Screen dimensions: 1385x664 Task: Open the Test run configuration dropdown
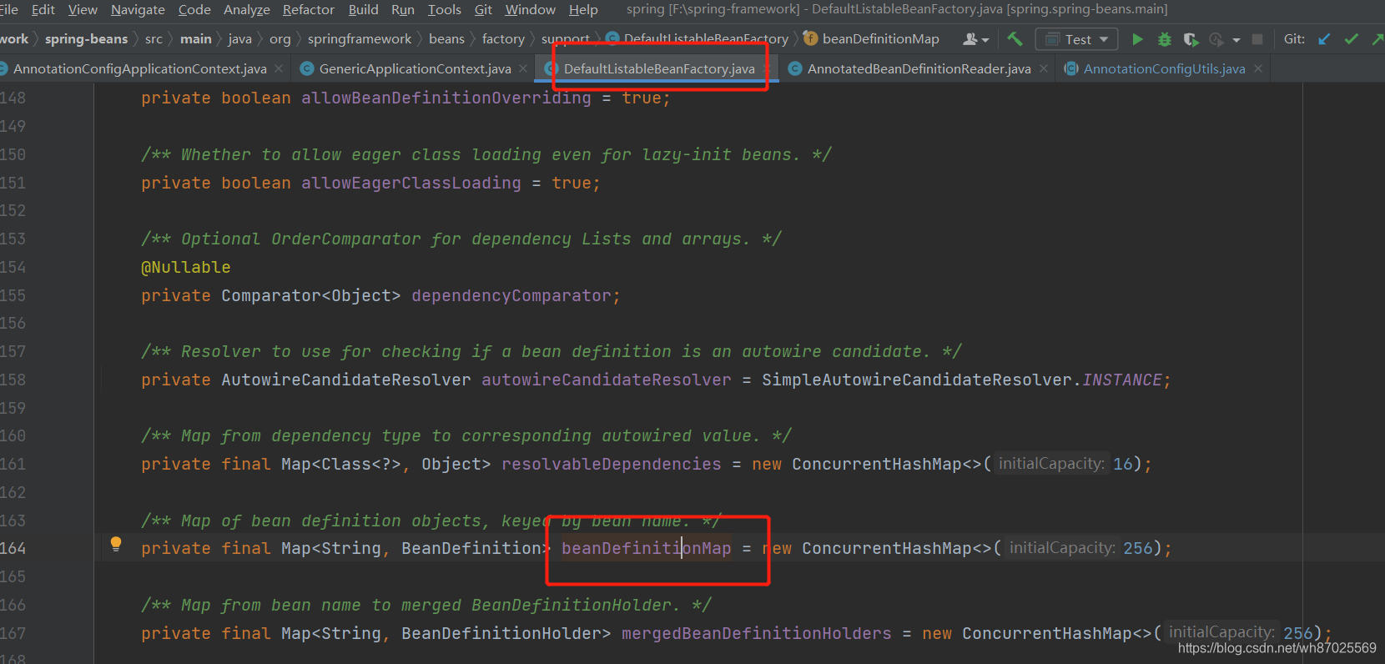coord(1076,39)
